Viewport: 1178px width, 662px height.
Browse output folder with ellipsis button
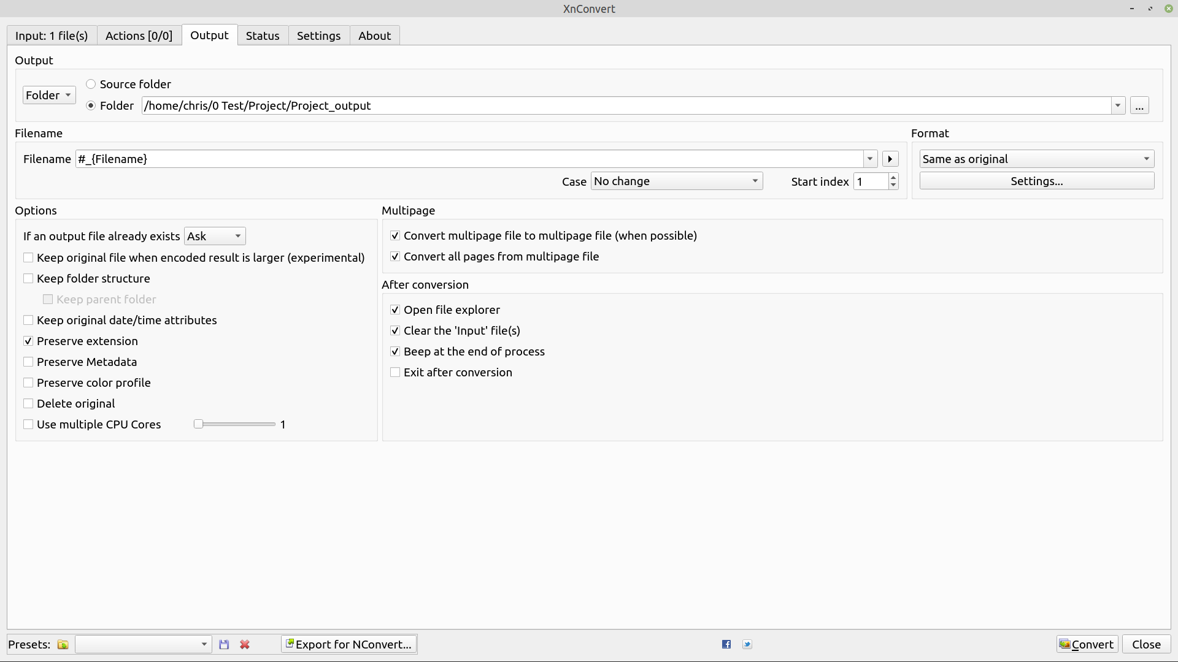(1139, 105)
